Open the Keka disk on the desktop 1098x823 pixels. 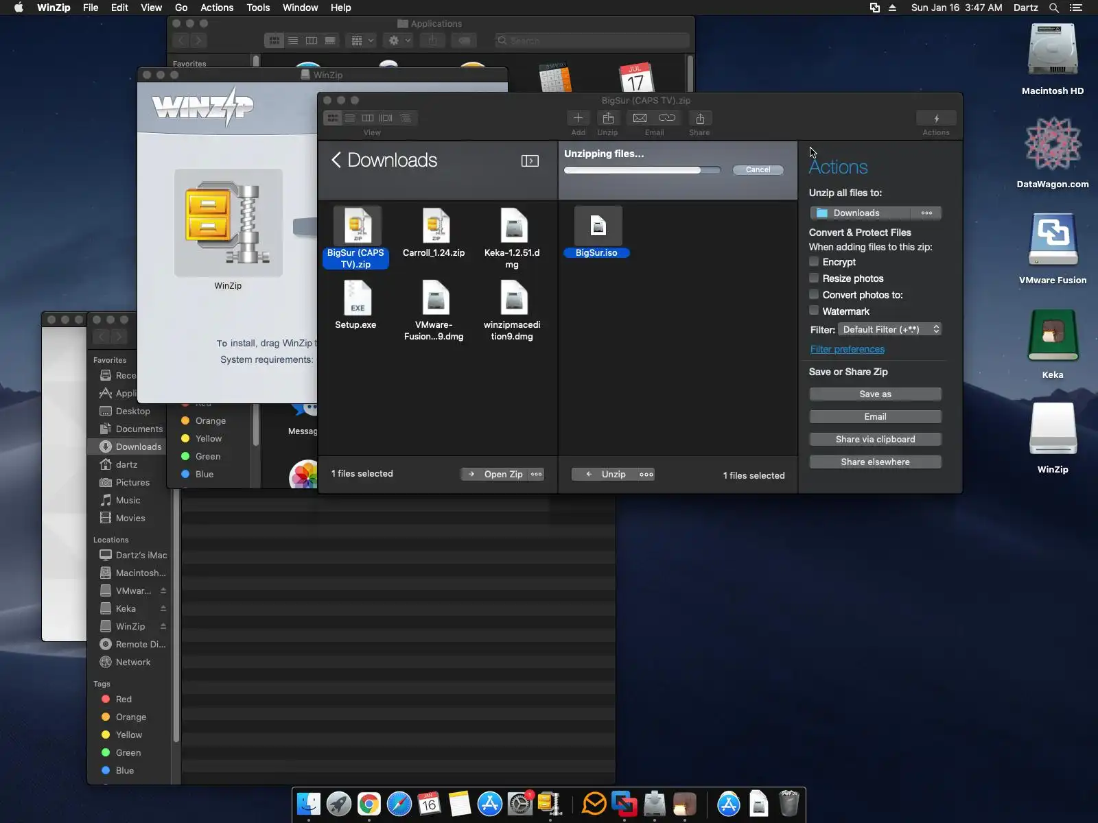pos(1053,344)
